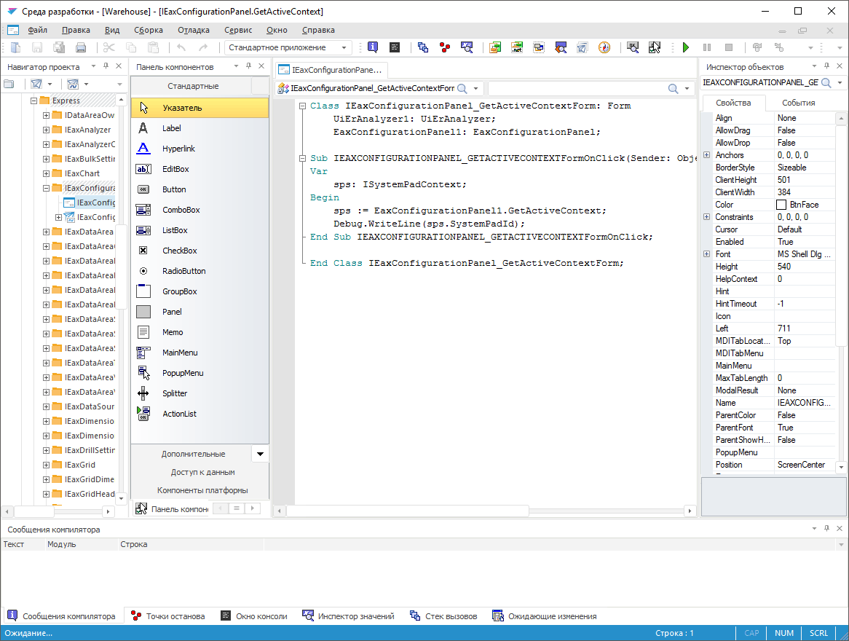The height and width of the screenshot is (641, 849).
Task: Open the Отладка menu
Action: coord(193,30)
